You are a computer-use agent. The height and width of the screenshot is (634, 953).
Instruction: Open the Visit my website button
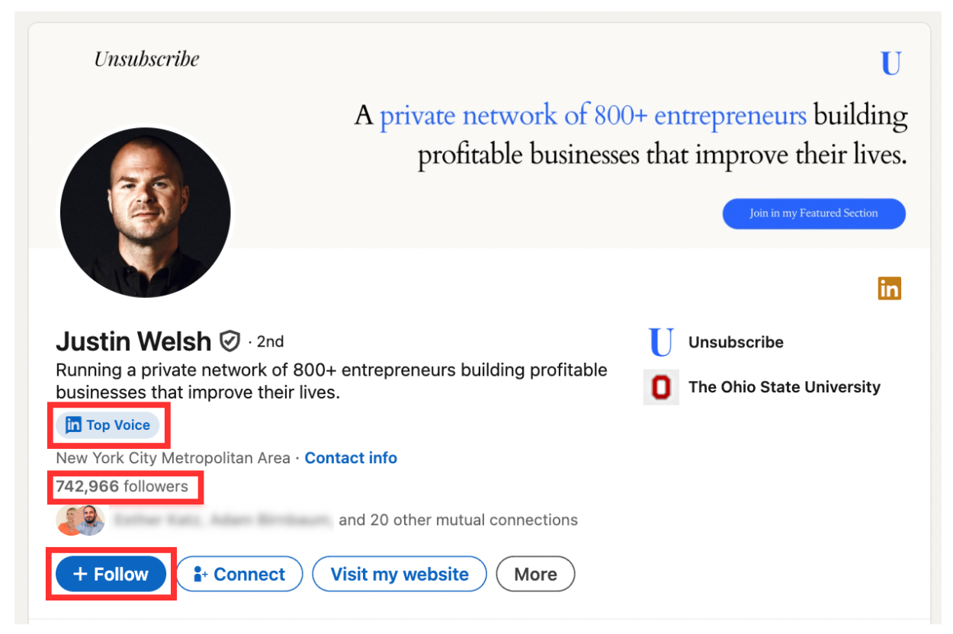click(x=399, y=575)
